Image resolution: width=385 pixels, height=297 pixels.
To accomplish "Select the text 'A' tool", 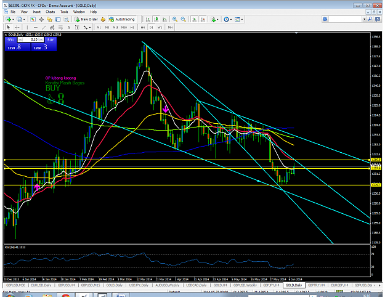I will click(69, 27).
